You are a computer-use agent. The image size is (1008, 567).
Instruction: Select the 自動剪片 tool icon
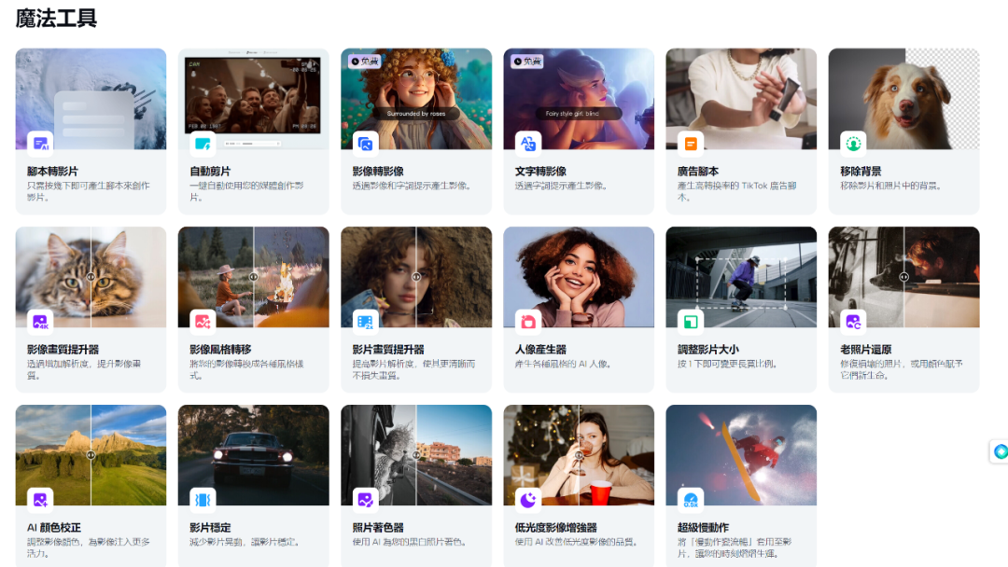click(x=203, y=144)
